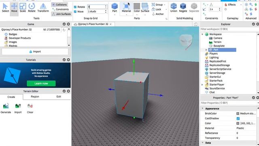This screenshot has height=146, width=259.
Task: Choose the Scale tool
Action: pyautogui.click(x=23, y=8)
